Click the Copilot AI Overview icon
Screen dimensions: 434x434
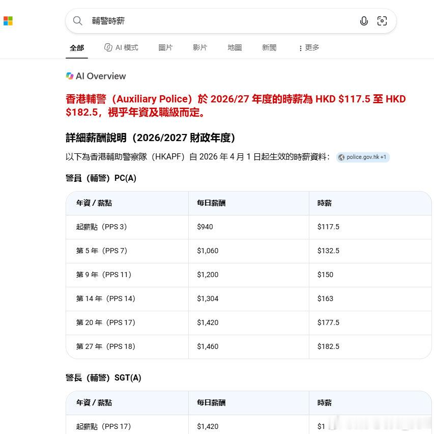tap(70, 76)
